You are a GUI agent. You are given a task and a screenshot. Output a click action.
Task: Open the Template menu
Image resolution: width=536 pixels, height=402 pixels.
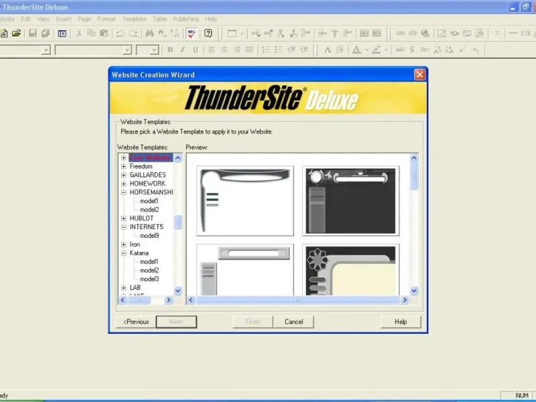[135, 19]
